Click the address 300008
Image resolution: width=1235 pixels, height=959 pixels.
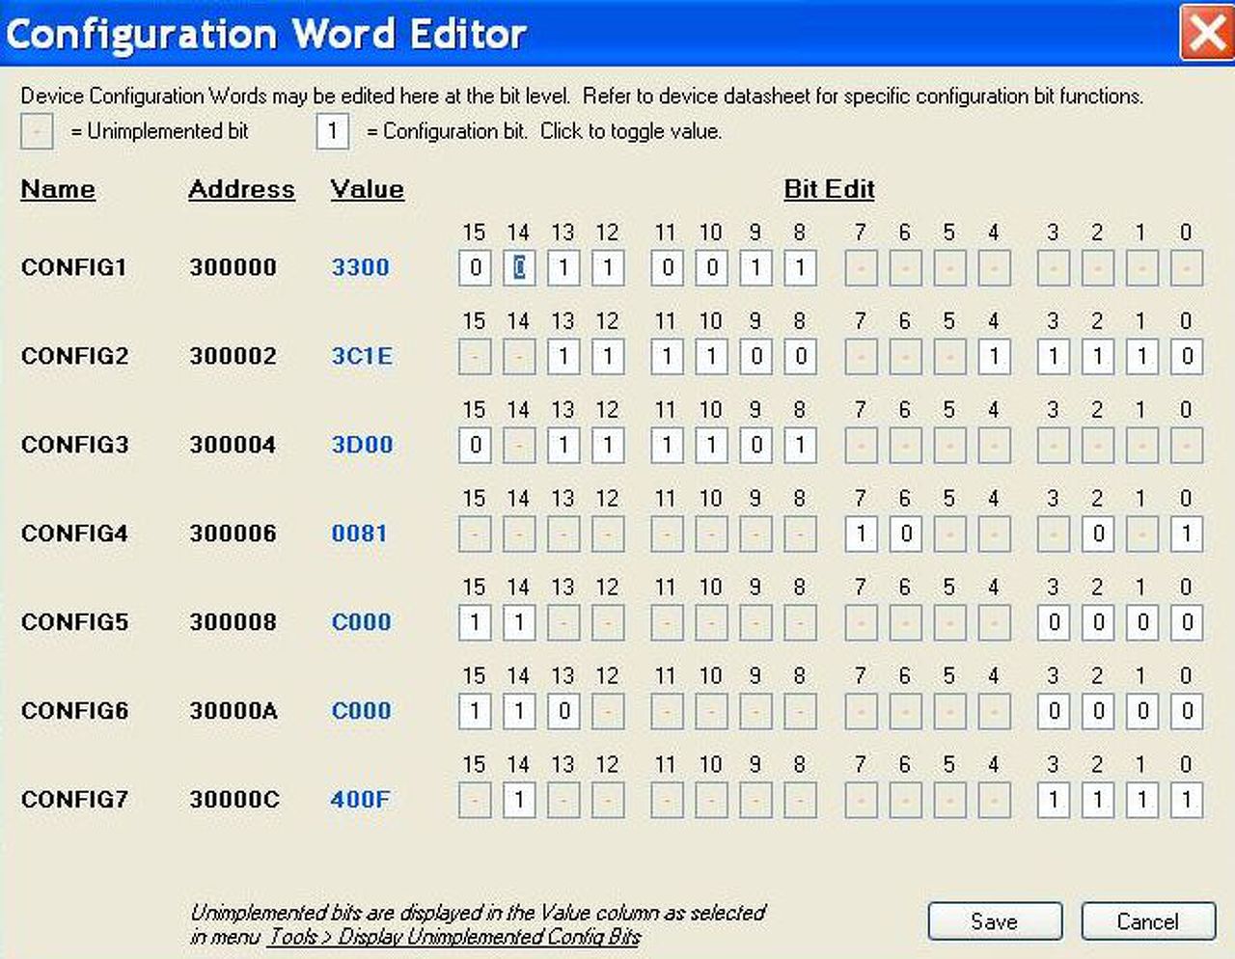coord(233,622)
